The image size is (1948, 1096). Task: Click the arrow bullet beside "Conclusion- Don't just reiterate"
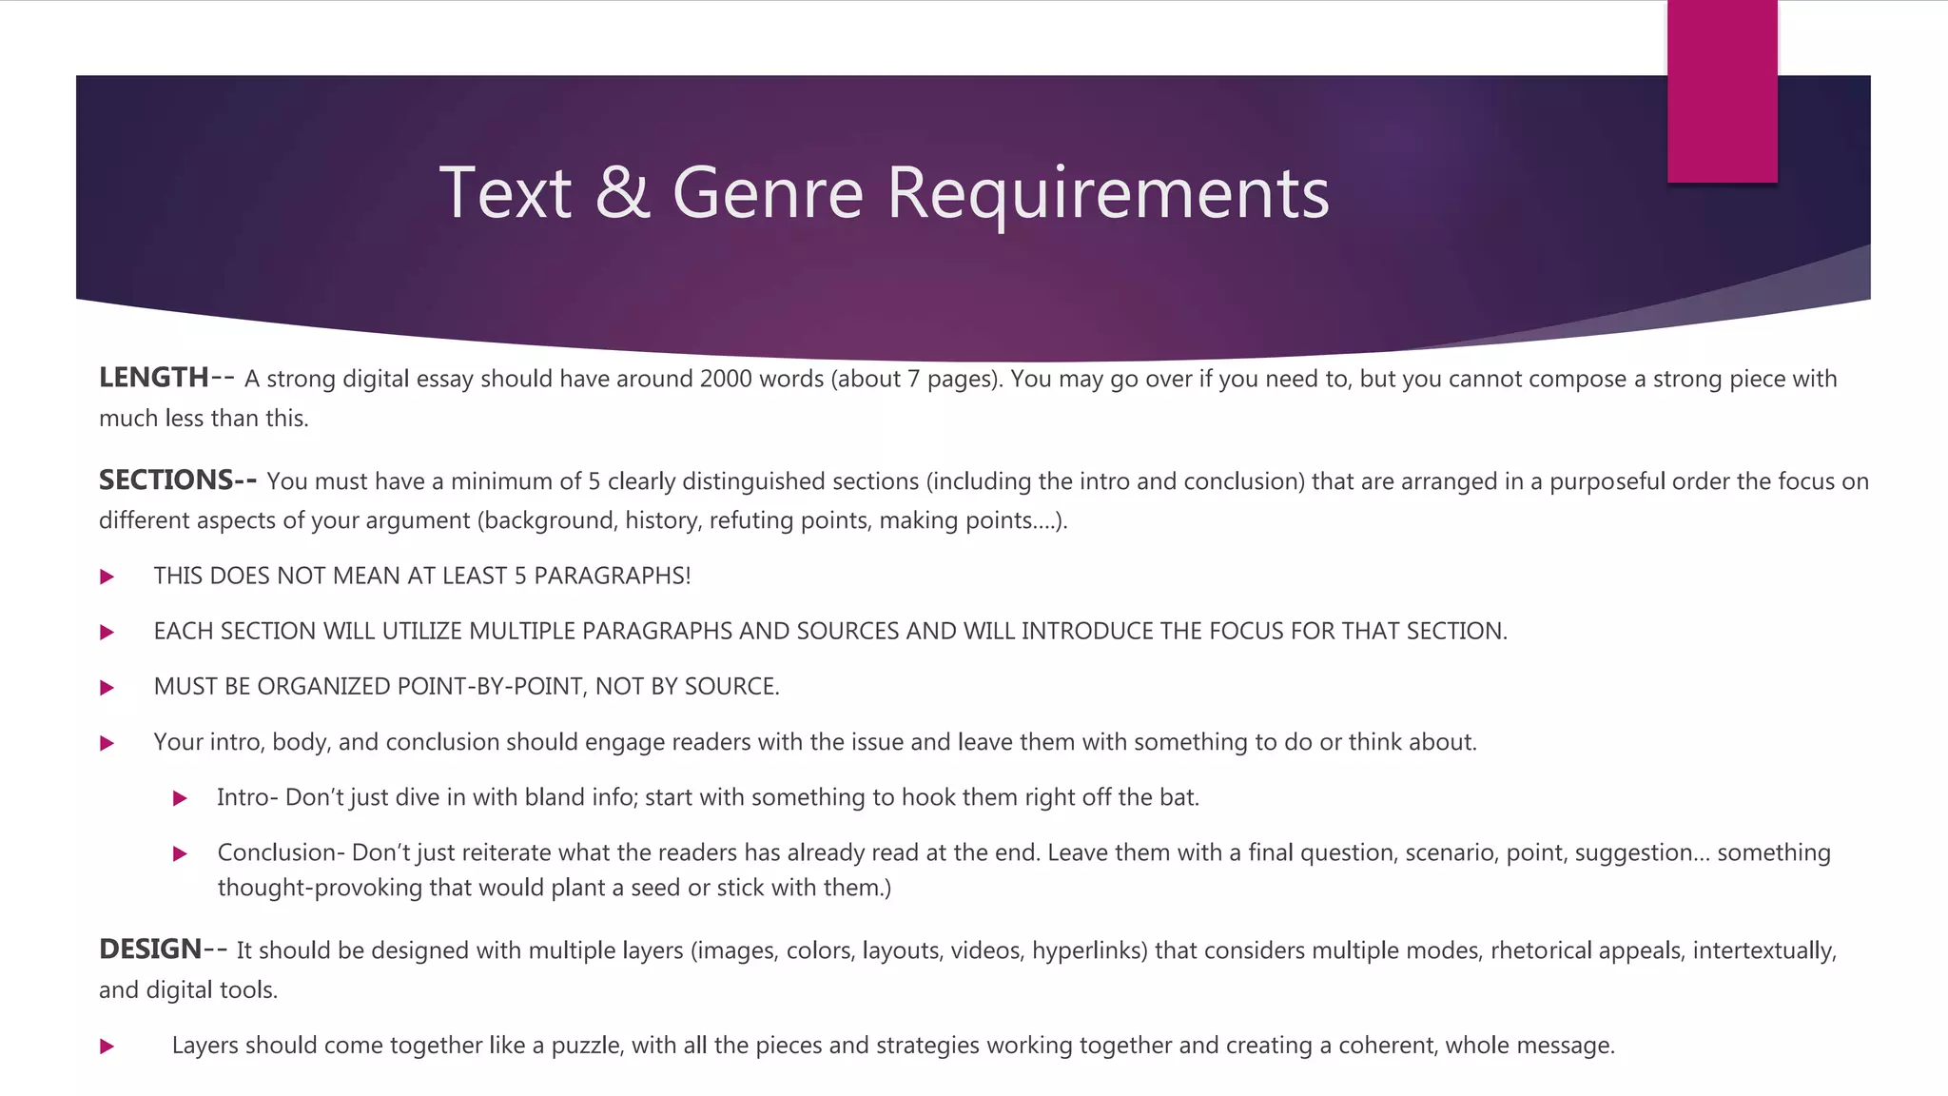pos(180,853)
